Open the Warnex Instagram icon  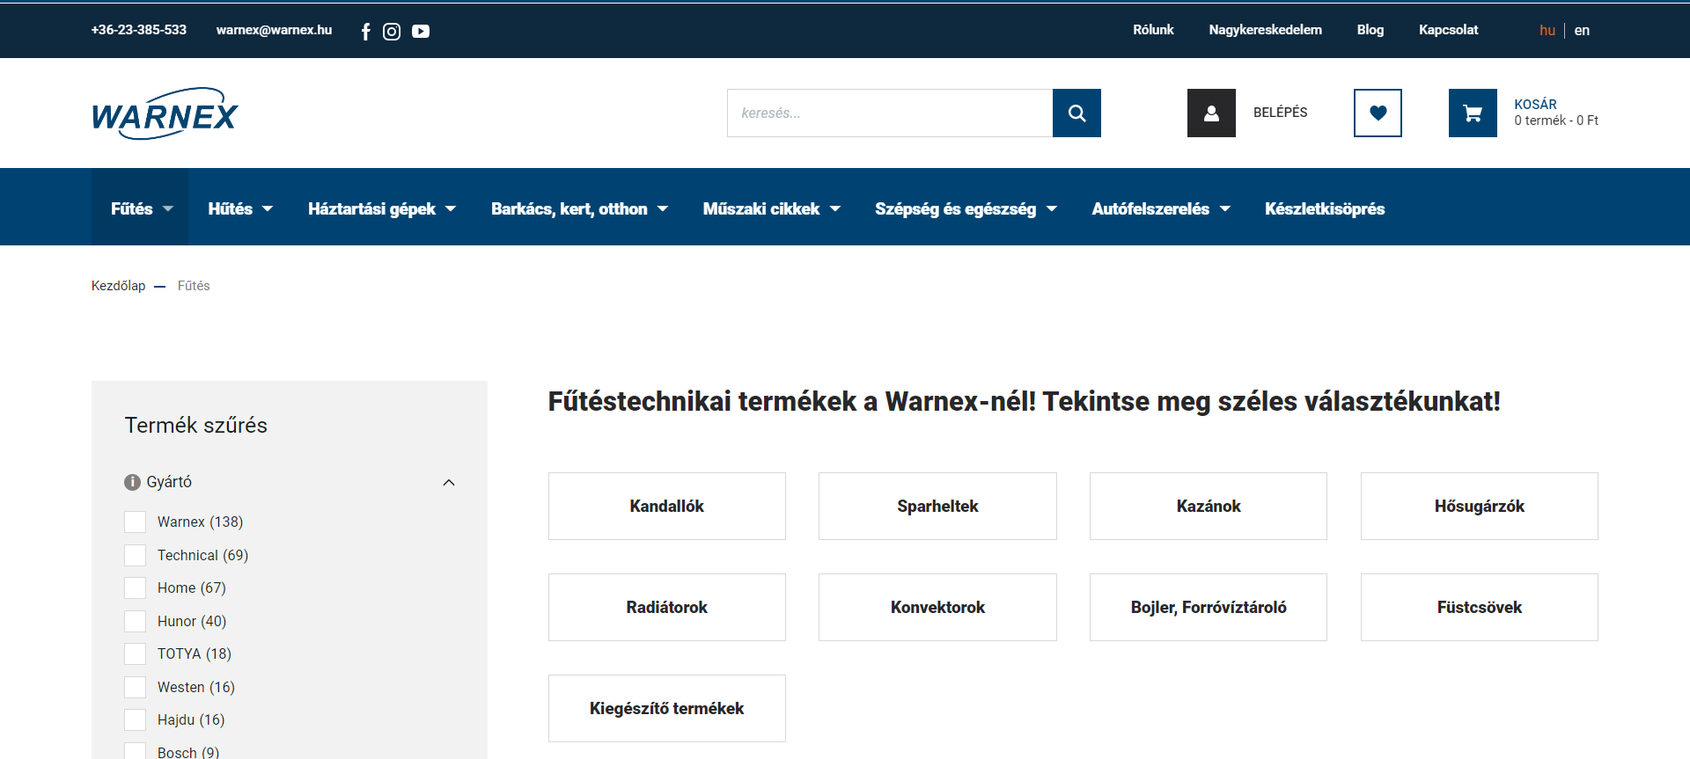(392, 32)
